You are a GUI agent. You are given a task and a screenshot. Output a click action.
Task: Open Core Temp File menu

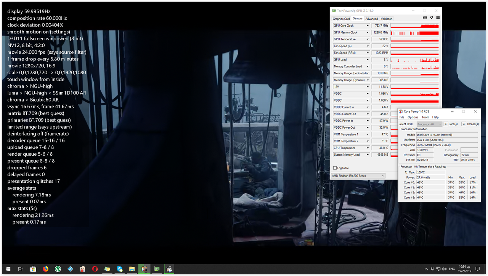pyautogui.click(x=402, y=117)
